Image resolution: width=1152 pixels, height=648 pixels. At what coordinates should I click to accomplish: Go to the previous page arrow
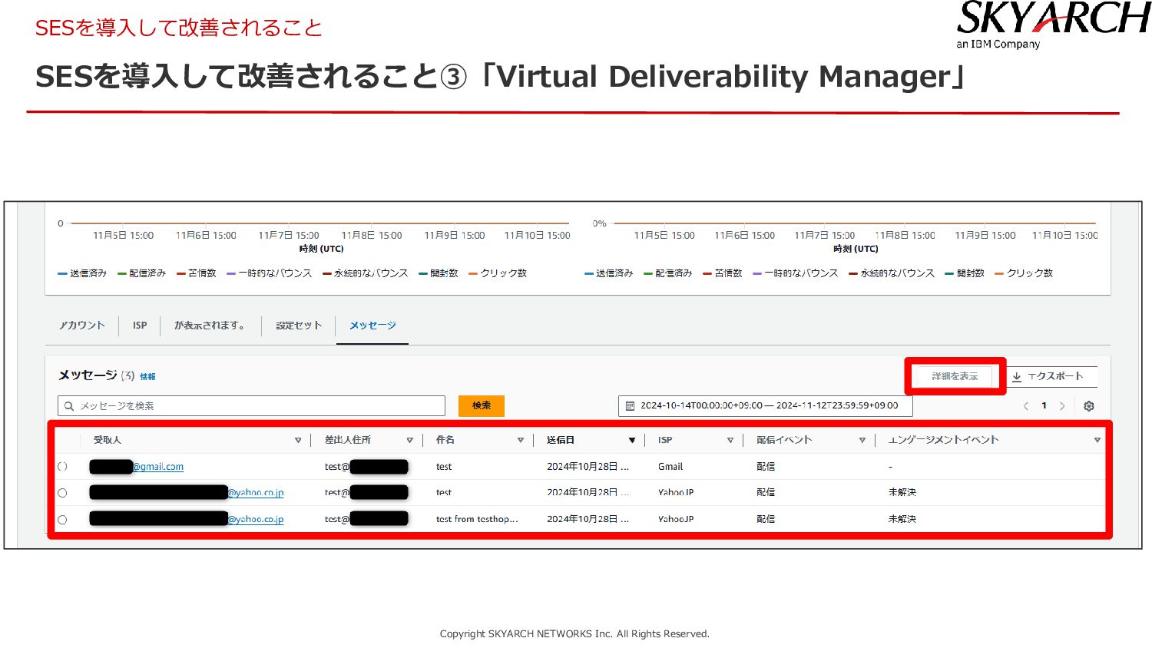point(1026,406)
